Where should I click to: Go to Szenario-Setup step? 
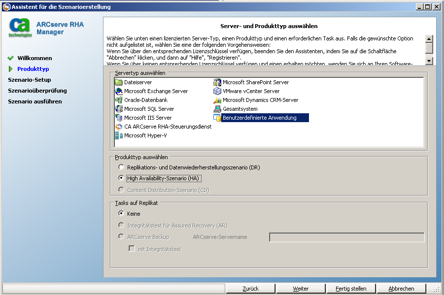[30, 80]
